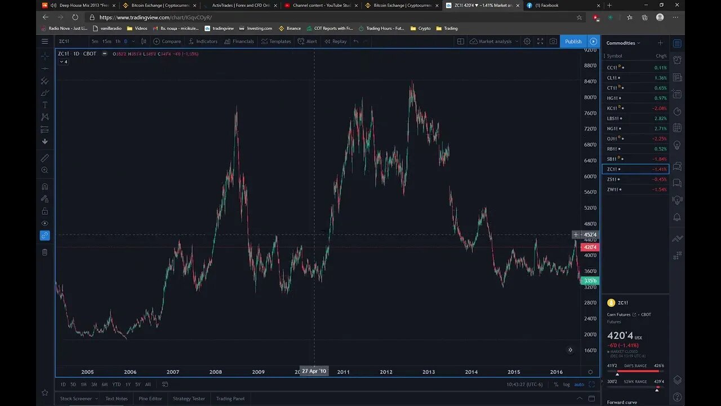Click the play icon beside Publish
The height and width of the screenshot is (406, 721).
coord(593,41)
